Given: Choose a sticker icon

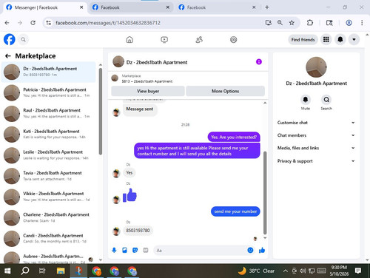Looking at the screenshot, I should coord(135,251).
